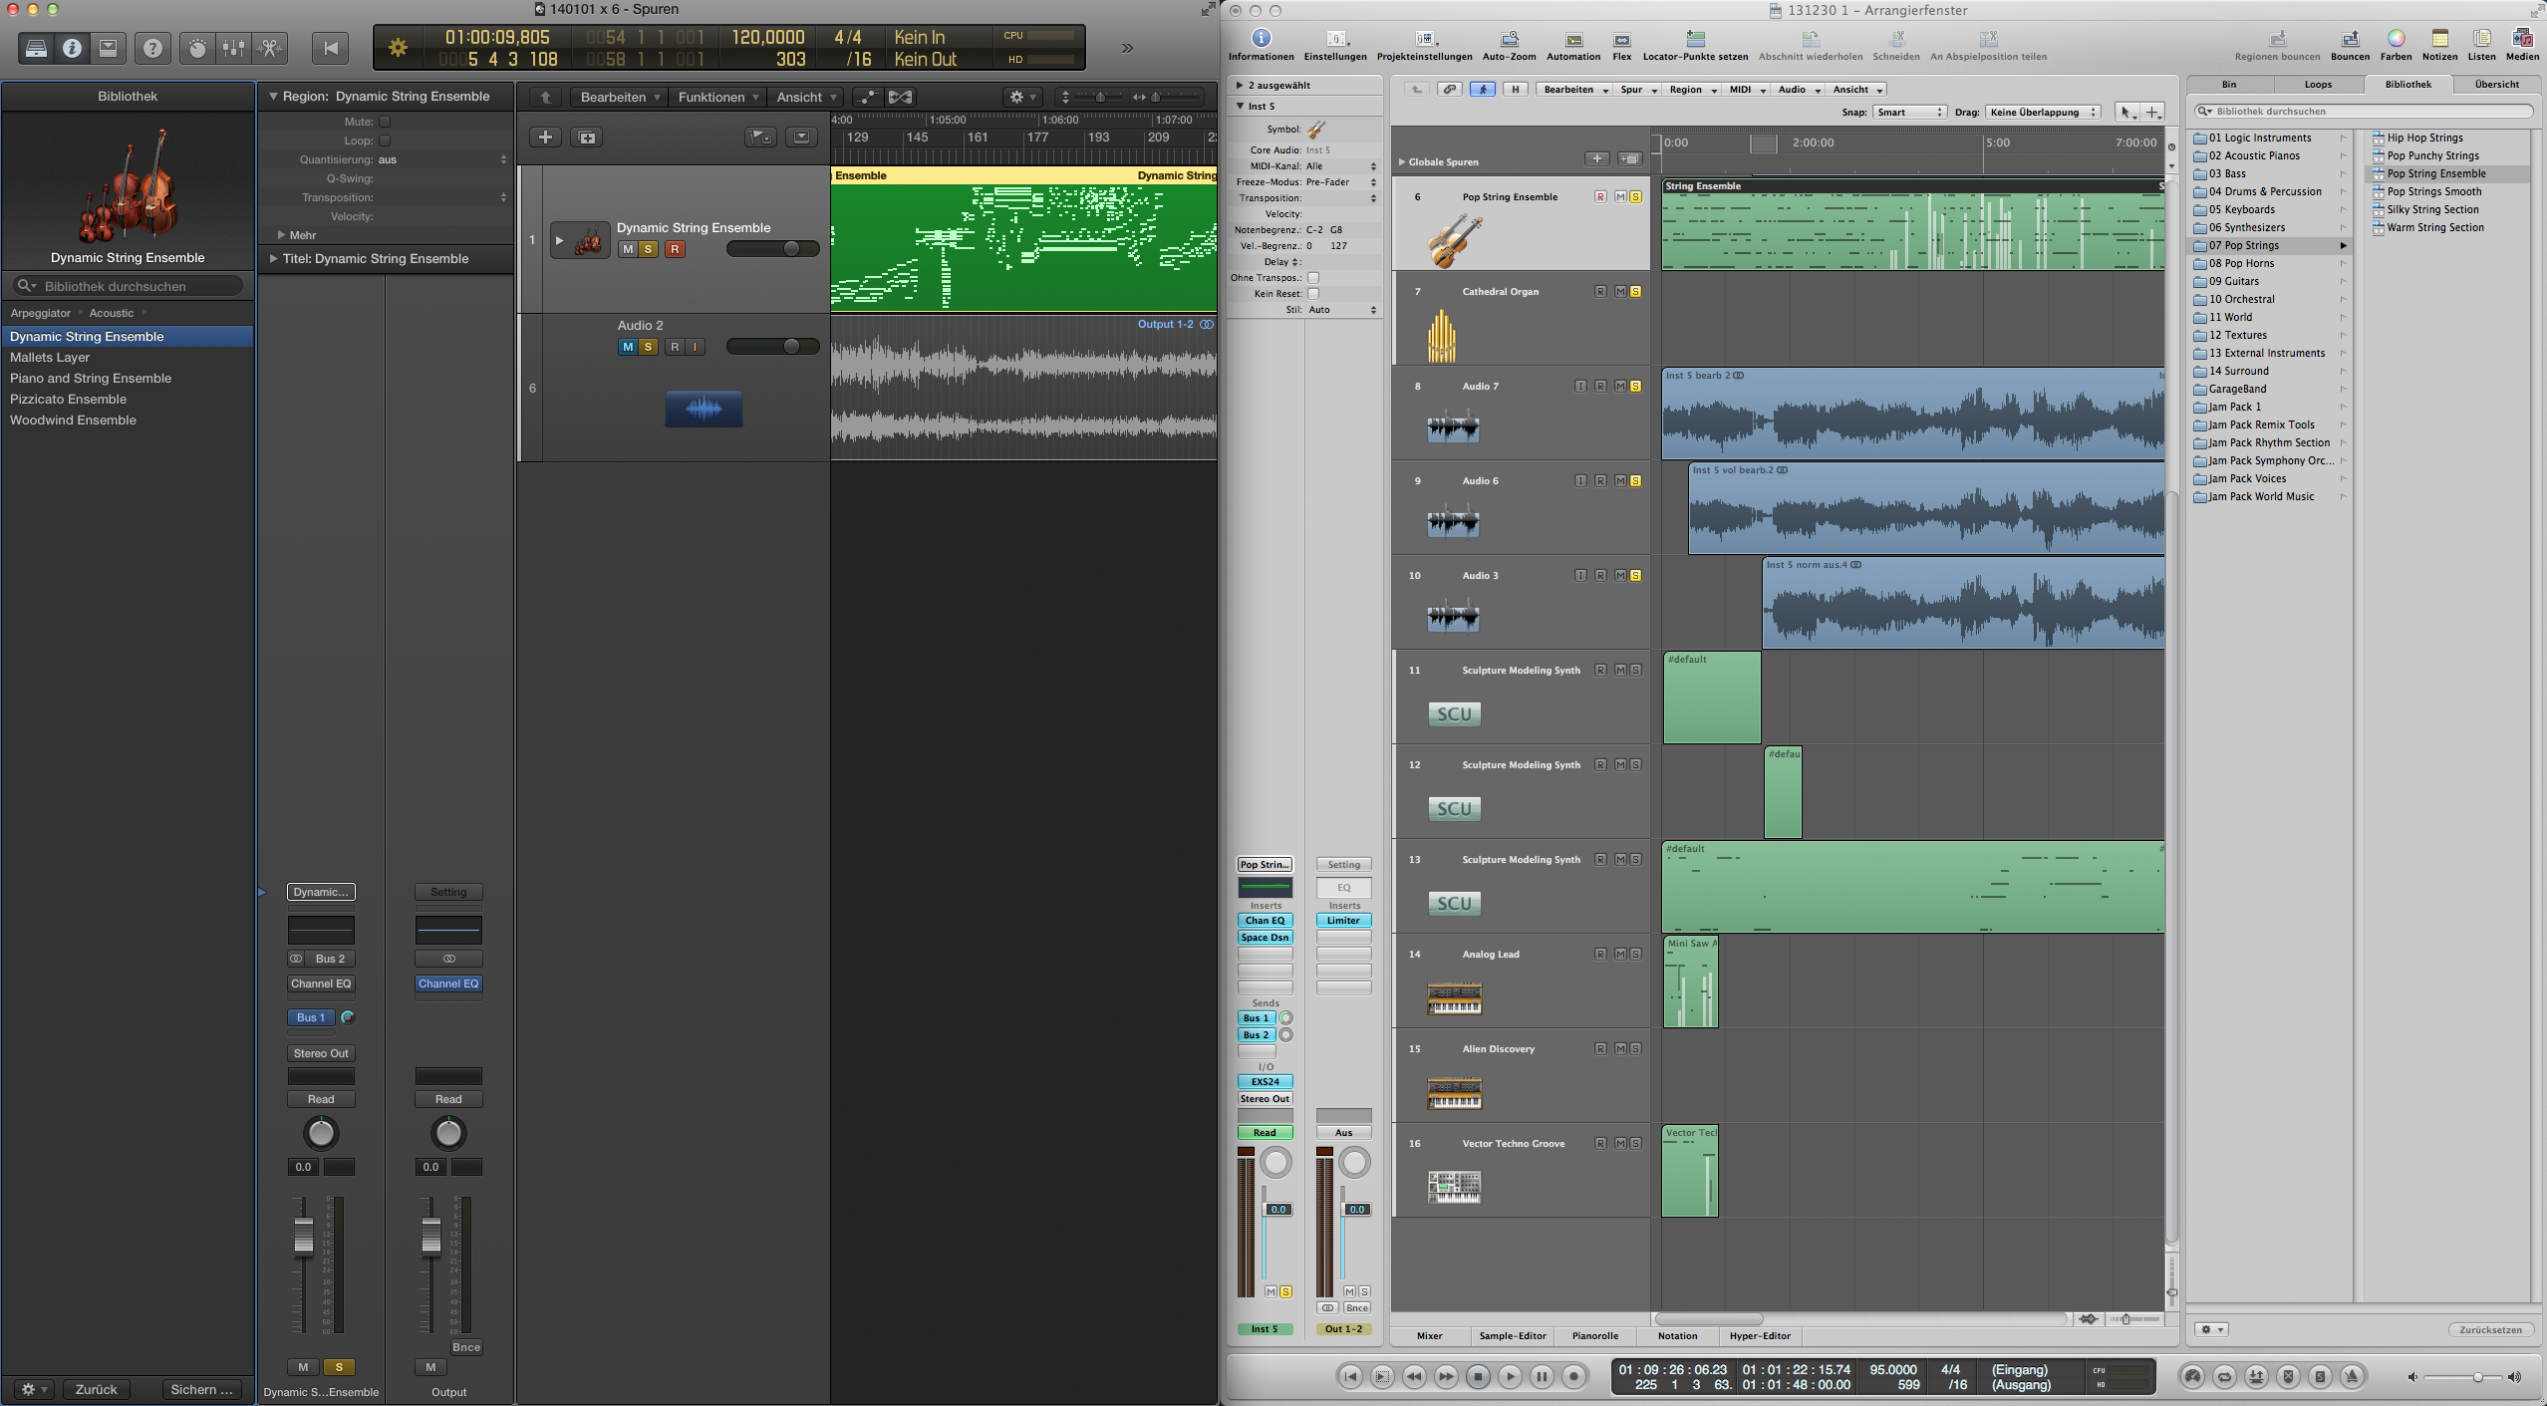The image size is (2547, 1406).
Task: Mute the Dynamic String Ensemble track
Action: pyautogui.click(x=628, y=249)
